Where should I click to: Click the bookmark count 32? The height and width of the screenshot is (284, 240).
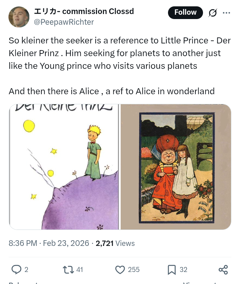[x=184, y=270]
